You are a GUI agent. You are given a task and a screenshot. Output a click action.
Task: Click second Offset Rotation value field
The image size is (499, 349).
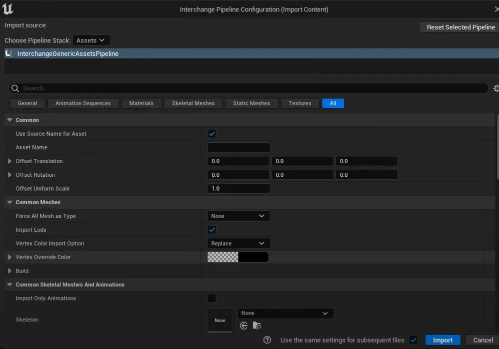[x=302, y=175]
